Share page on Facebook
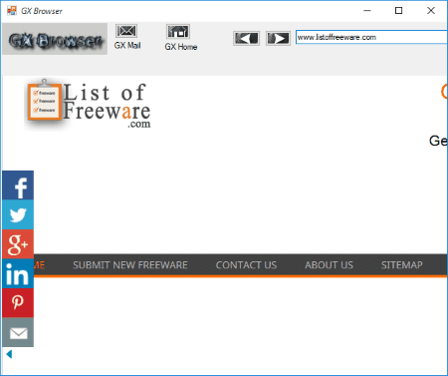 [x=18, y=186]
